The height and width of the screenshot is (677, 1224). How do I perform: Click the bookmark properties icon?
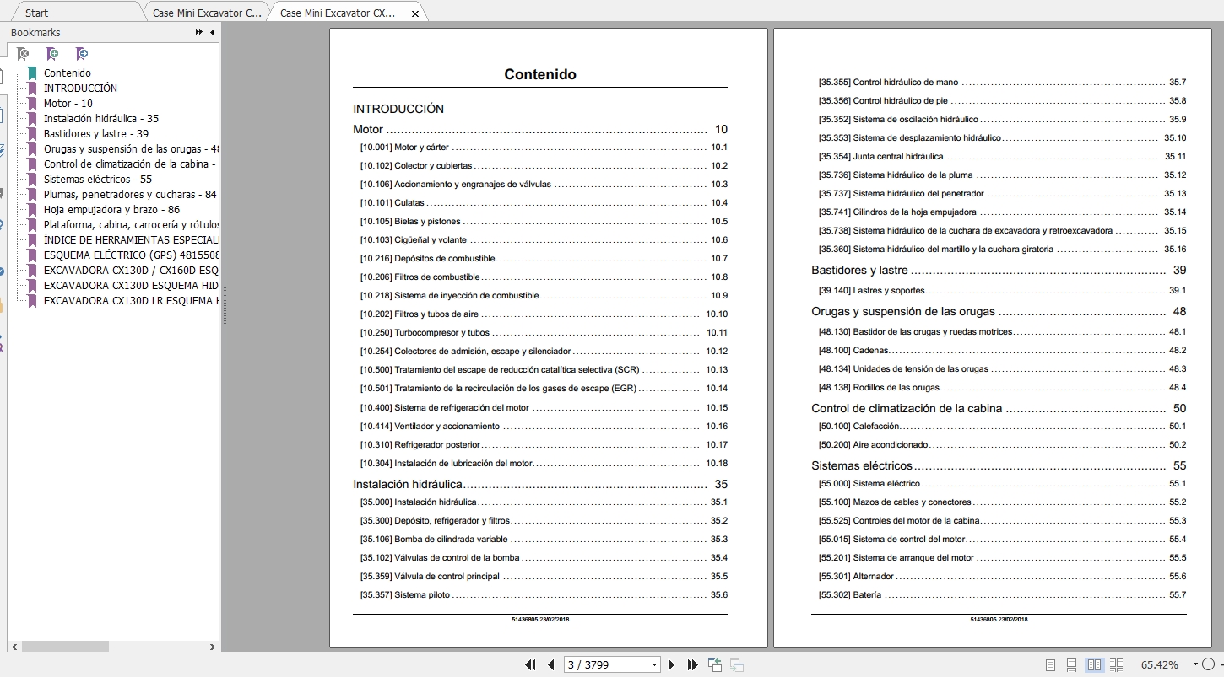pos(82,54)
